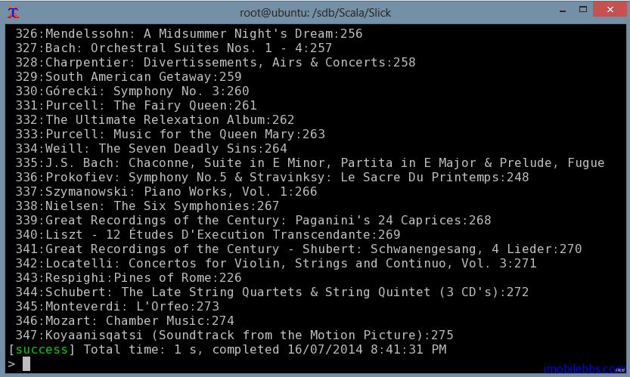The image size is (630, 377).
Task: Click line 345 Monteverdi: L'Orfeo
Action: pos(117,307)
